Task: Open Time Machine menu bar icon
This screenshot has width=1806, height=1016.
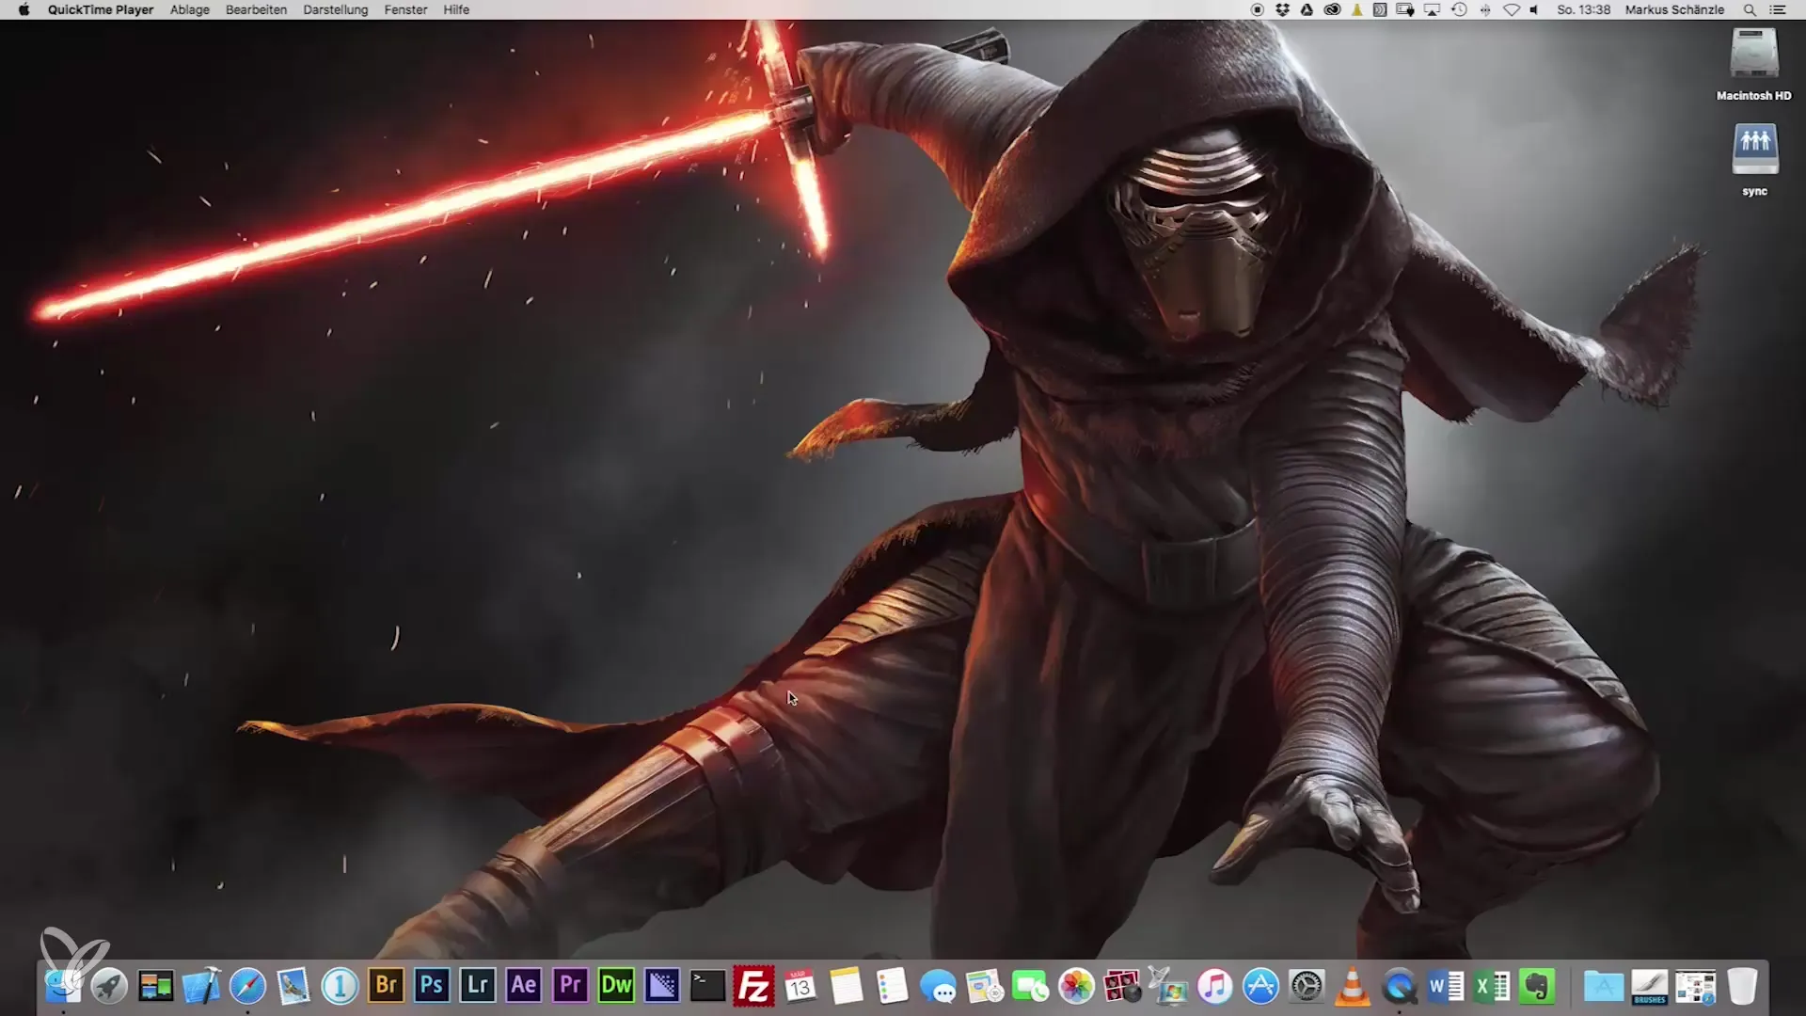Action: point(1459,9)
